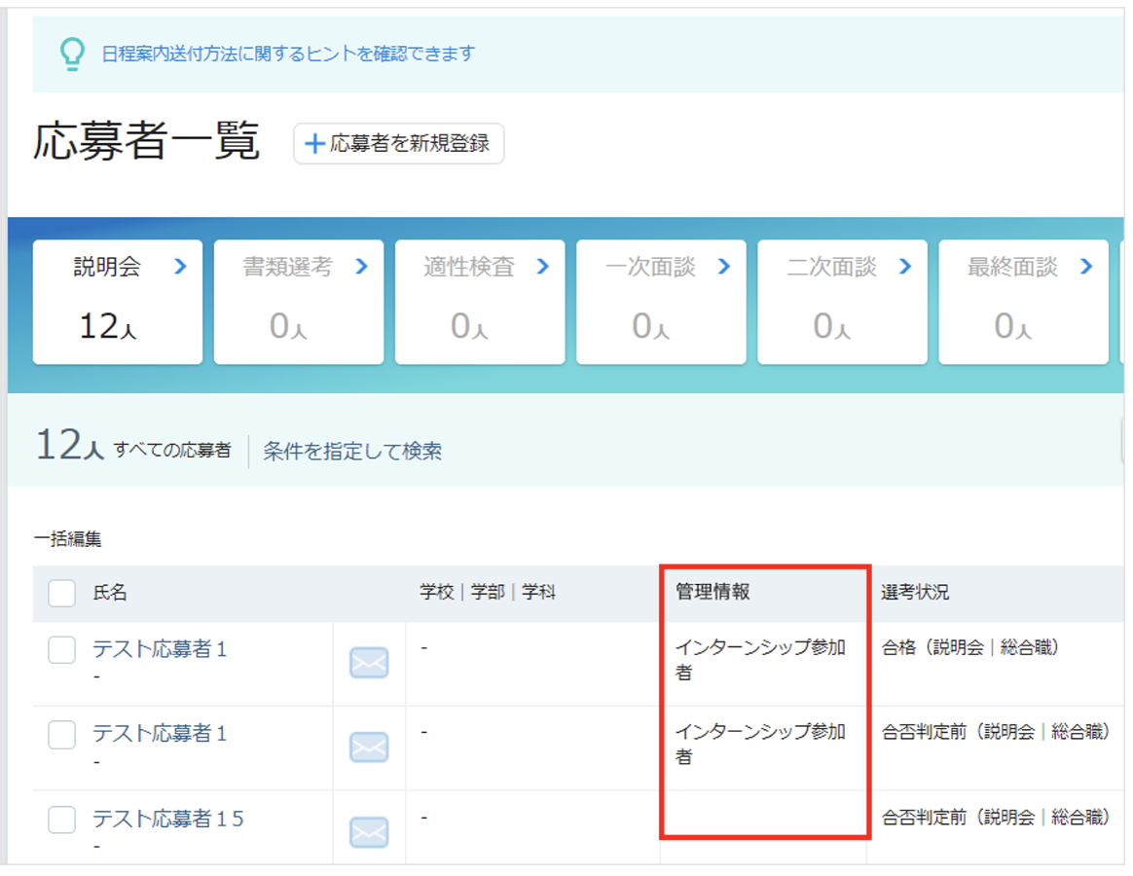Screen dimensions: 1133x876
Task: Click the 選考状況 column header
Action: point(915,592)
